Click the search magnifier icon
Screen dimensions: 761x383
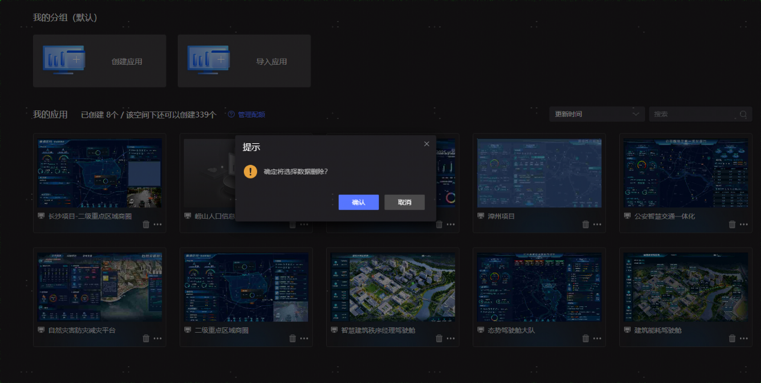(x=743, y=114)
